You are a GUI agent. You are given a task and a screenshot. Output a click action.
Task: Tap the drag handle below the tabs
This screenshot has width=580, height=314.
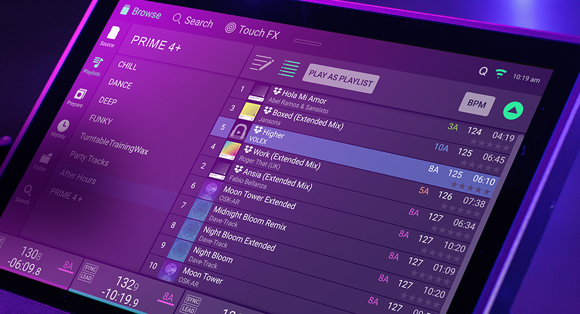click(x=308, y=43)
